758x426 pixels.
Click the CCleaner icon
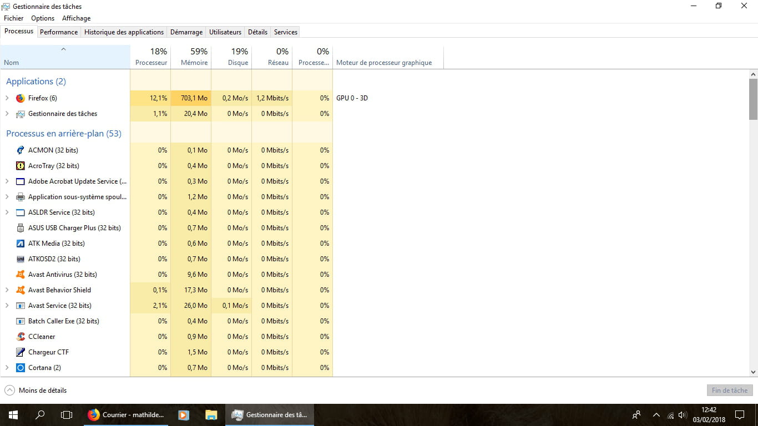(21, 337)
